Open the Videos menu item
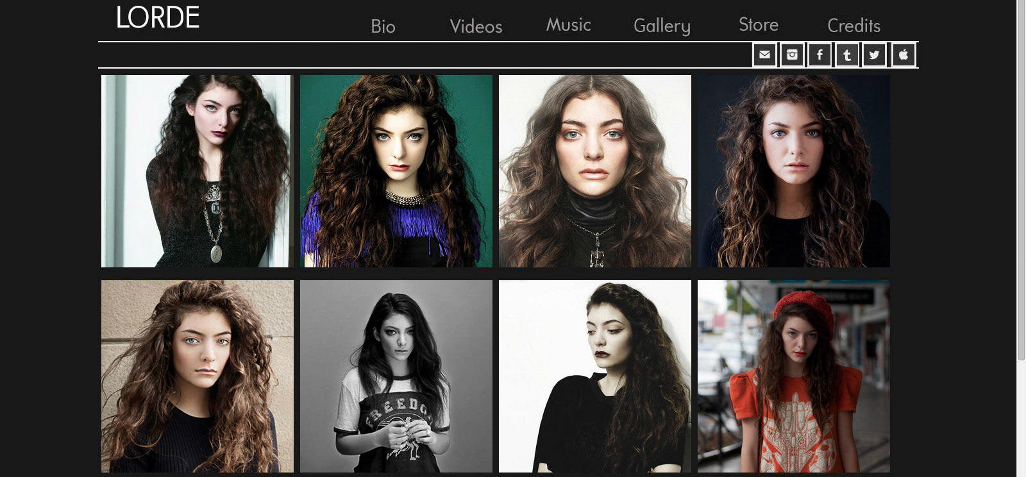1026x477 pixels. tap(476, 26)
